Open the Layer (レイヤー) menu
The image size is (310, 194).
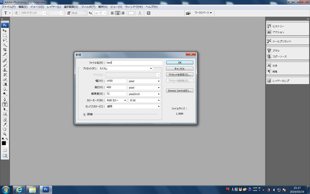coord(54,7)
